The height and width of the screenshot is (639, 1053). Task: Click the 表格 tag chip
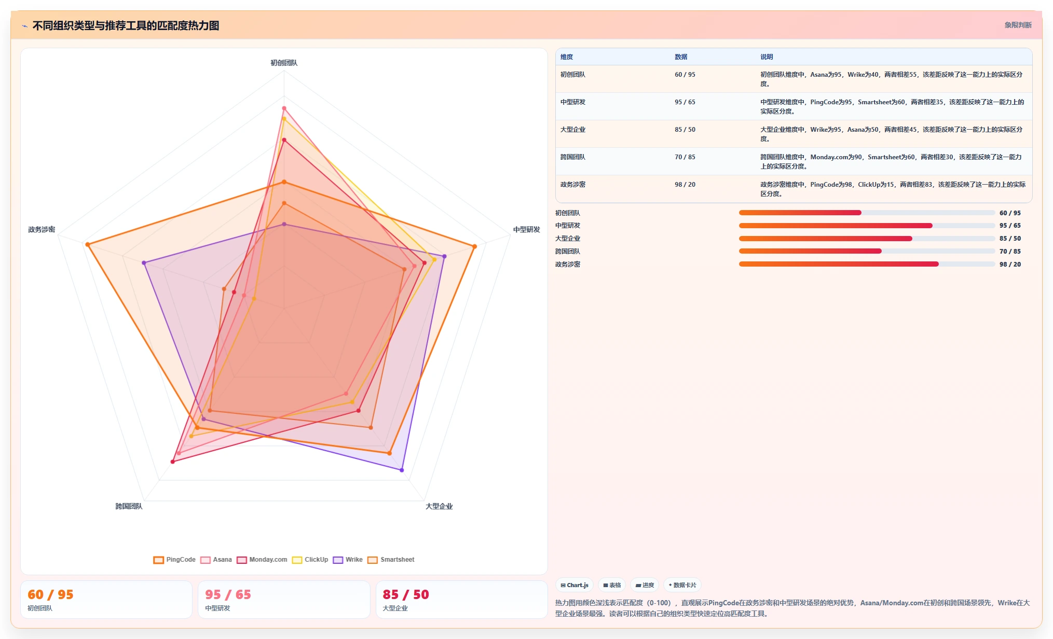(612, 585)
